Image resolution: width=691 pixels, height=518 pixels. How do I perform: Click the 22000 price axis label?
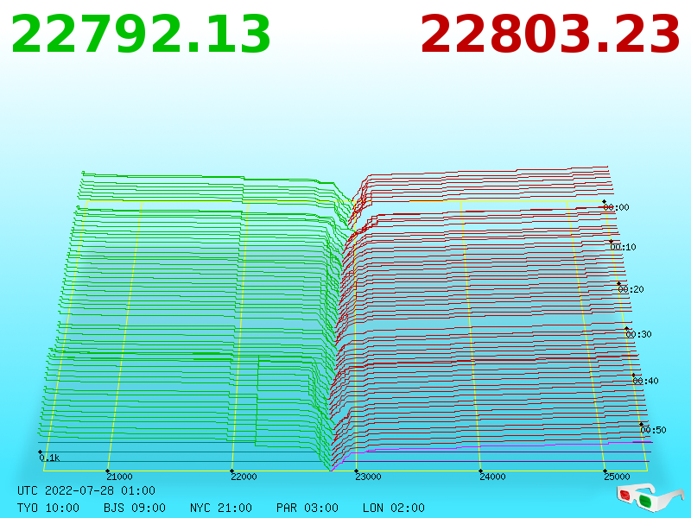pos(244,477)
